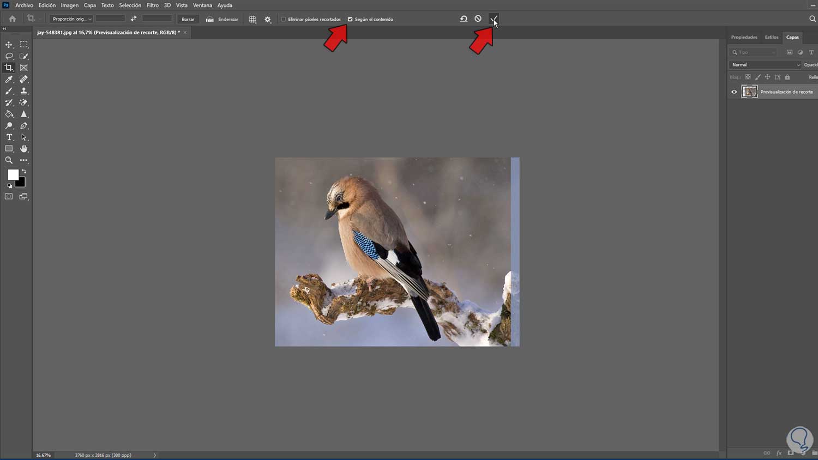Toggle lock image pixels
818x460 pixels.
pos(758,77)
